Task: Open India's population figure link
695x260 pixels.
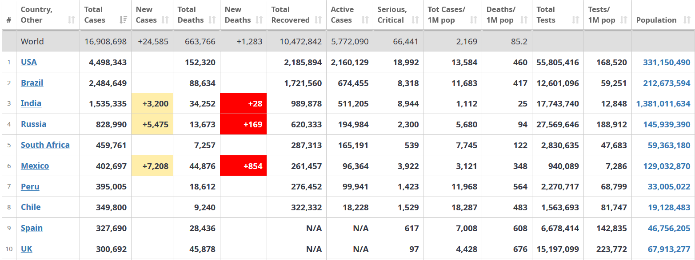Action: click(663, 104)
